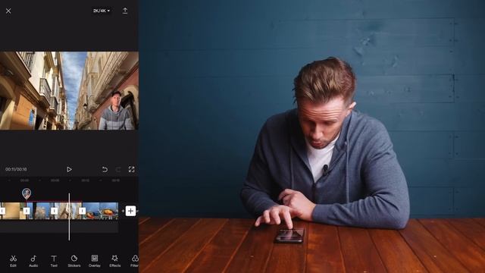
Task: Open the Edit scissors tool
Action: tap(13, 261)
